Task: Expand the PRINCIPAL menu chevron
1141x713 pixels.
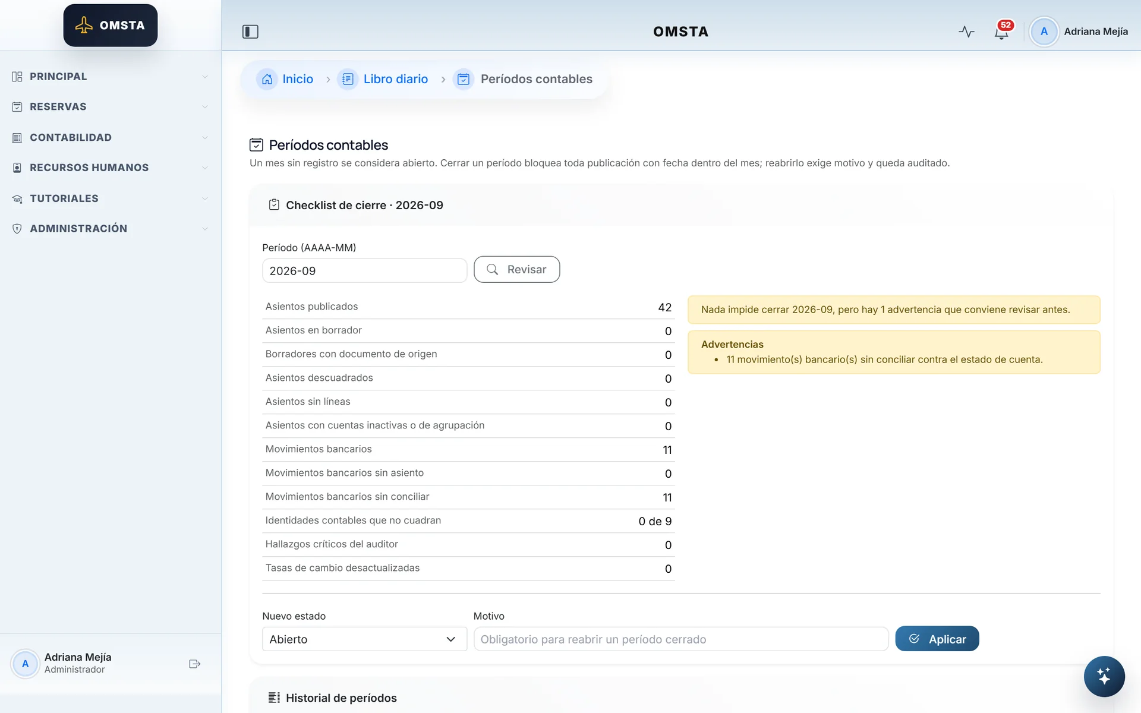Action: [x=205, y=77]
